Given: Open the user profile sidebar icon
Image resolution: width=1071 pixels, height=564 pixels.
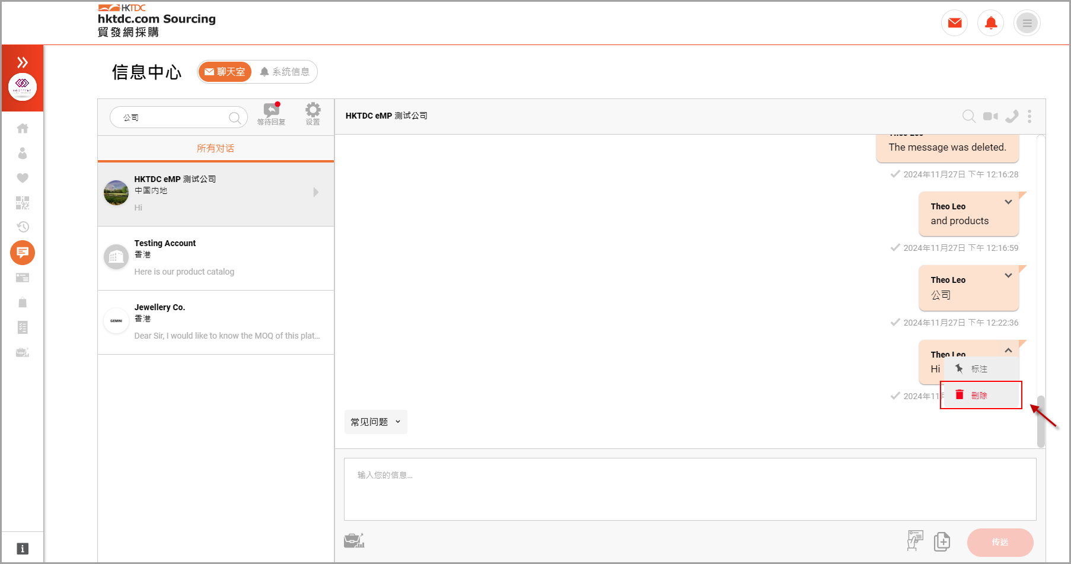Looking at the screenshot, I should tap(23, 153).
